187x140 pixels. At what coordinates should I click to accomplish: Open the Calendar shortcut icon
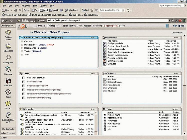coord(8,69)
